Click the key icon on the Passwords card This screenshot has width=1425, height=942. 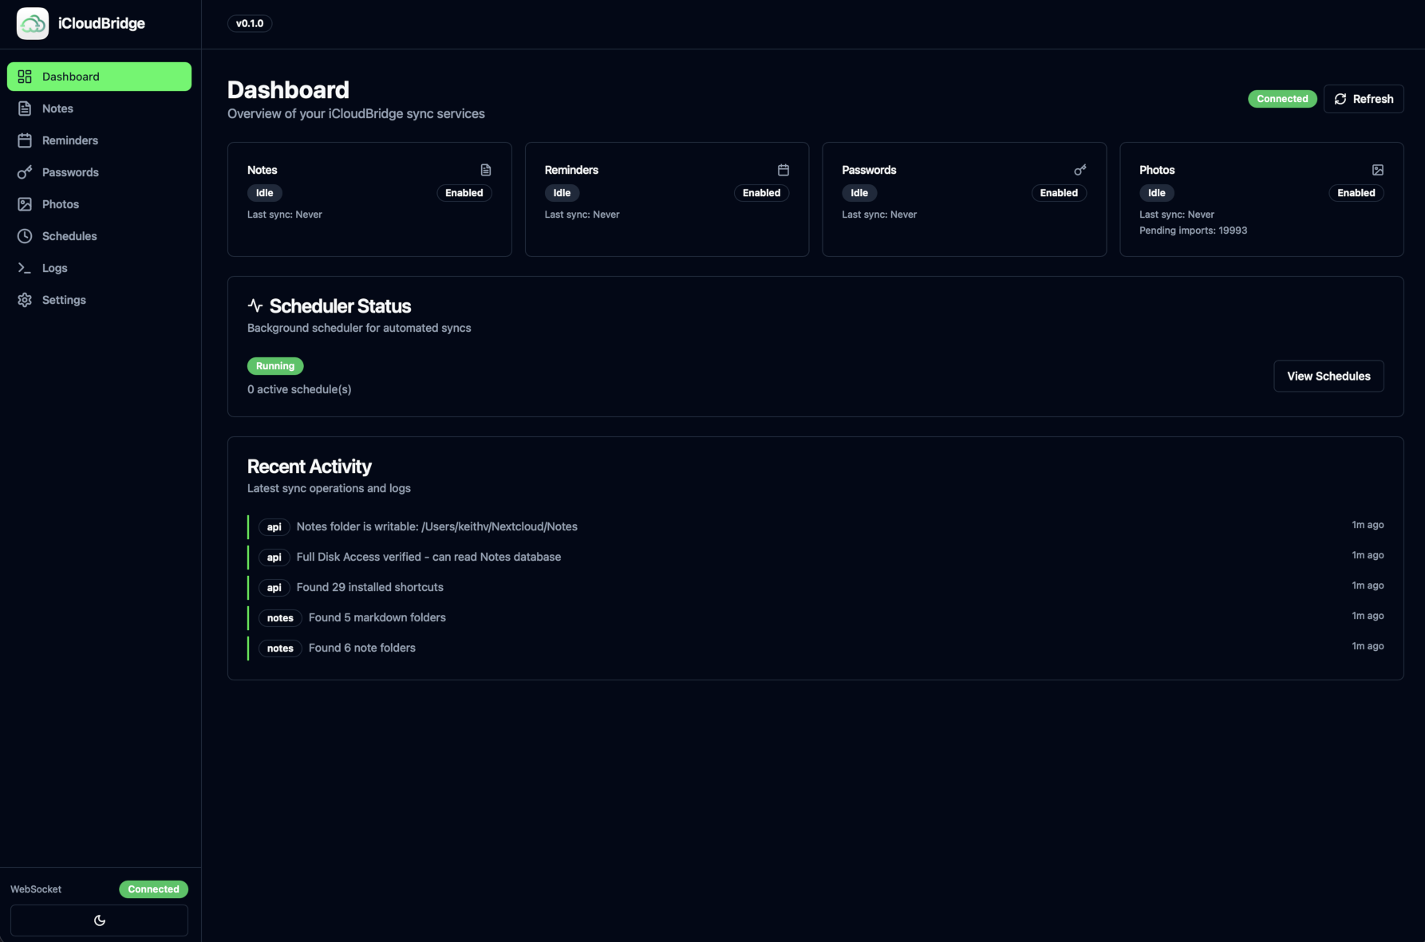[x=1080, y=169]
